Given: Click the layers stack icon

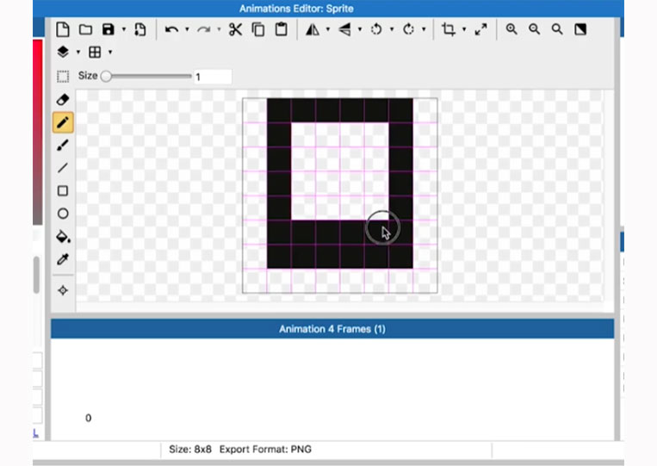Looking at the screenshot, I should point(63,52).
